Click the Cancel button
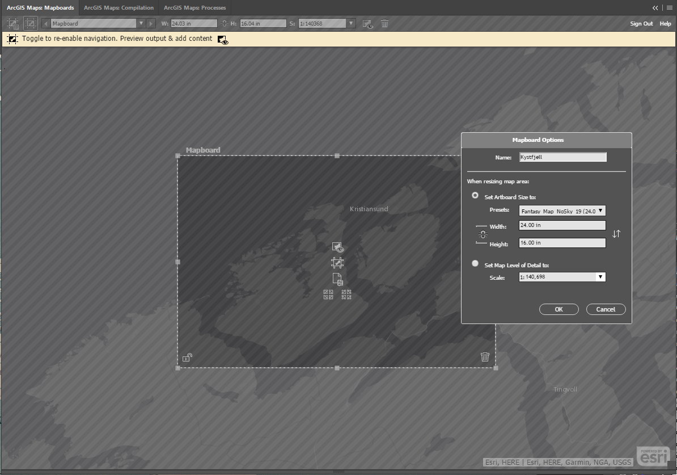The image size is (677, 475). click(x=606, y=309)
